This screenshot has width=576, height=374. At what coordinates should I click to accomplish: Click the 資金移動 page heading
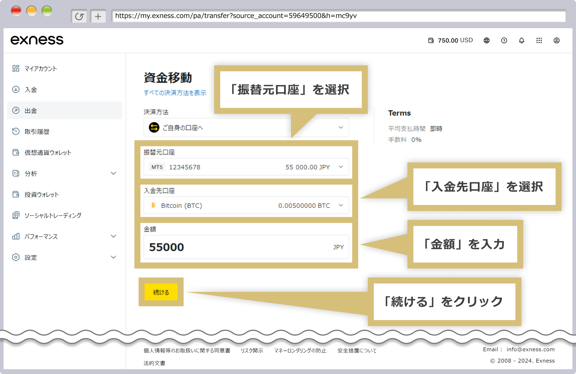pos(168,77)
